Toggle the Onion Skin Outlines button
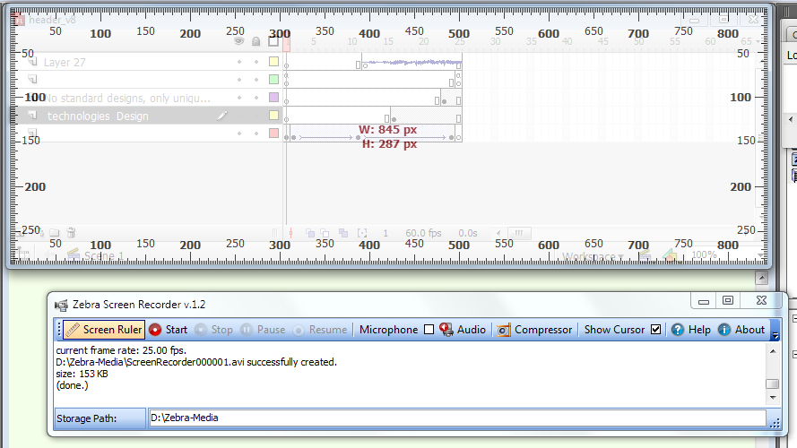Image resolution: width=797 pixels, height=448 pixels. 325,233
